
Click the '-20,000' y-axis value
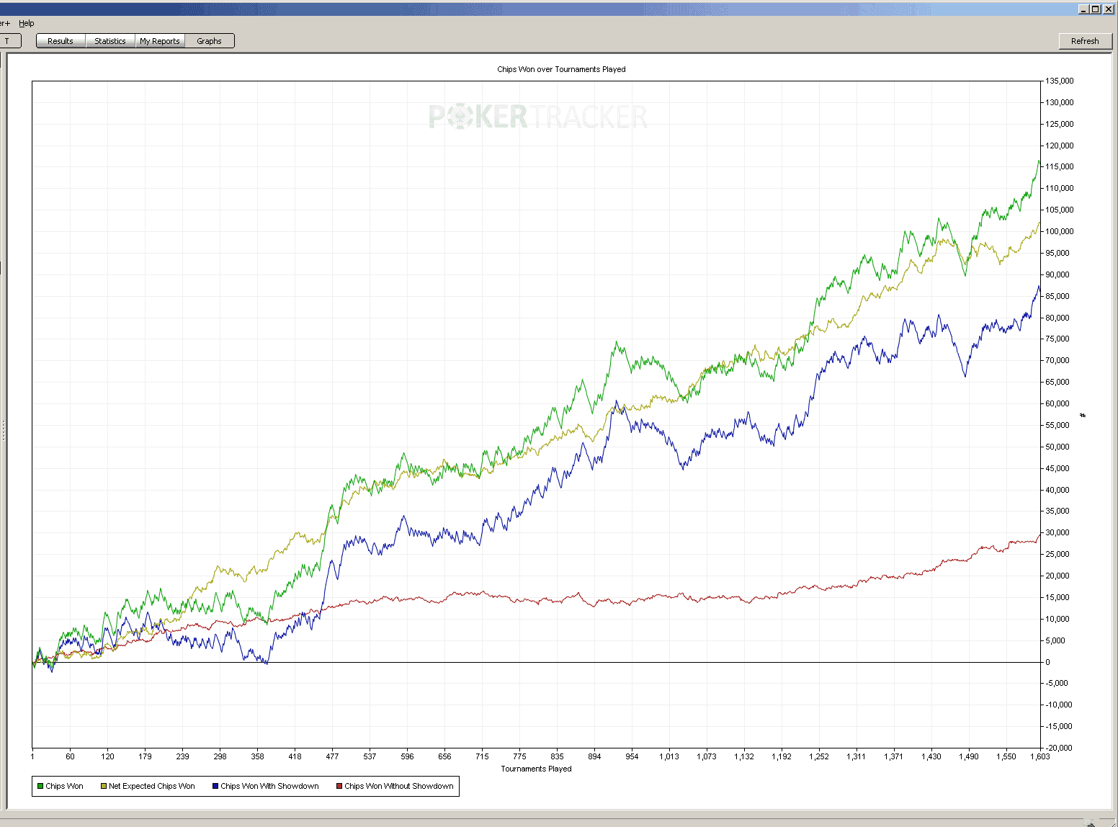click(x=1058, y=748)
